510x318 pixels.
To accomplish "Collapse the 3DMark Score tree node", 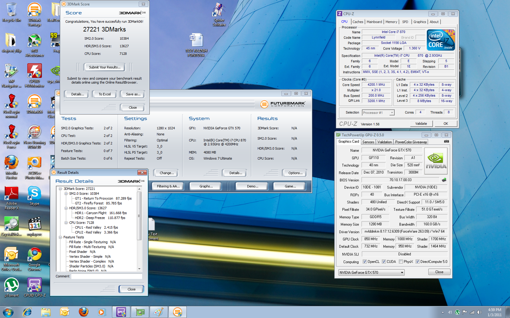I will [60, 189].
